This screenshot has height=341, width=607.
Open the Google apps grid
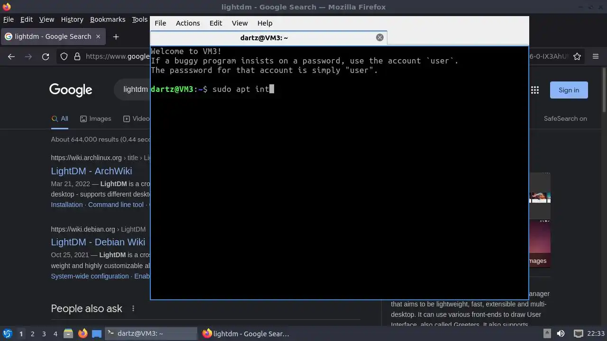(535, 90)
